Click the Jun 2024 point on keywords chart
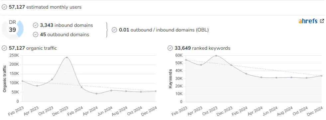326x120 pixels. coord(276,78)
